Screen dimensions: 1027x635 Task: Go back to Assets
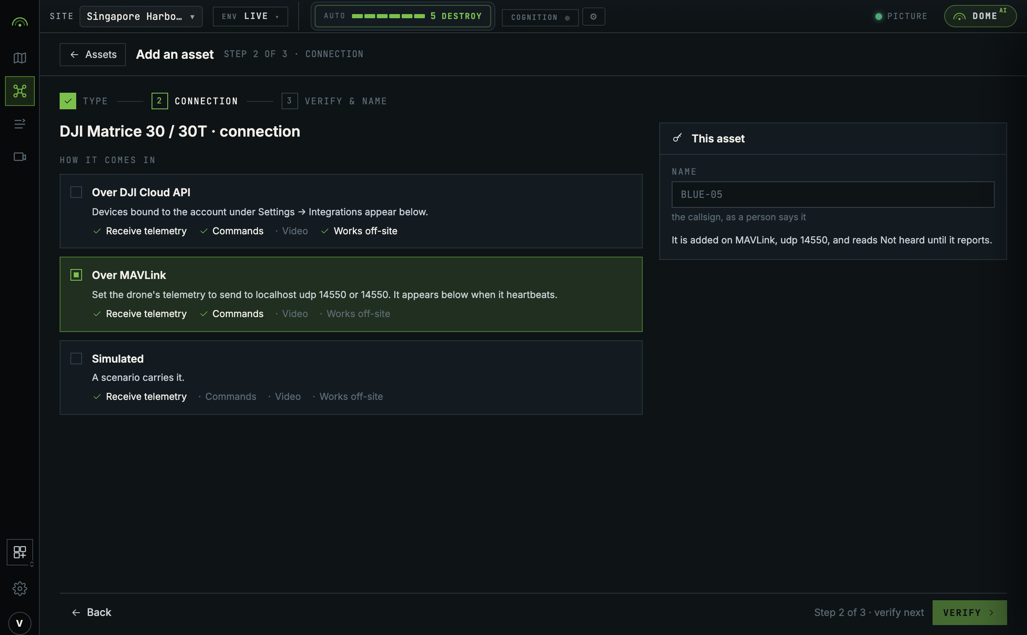pyautogui.click(x=92, y=55)
